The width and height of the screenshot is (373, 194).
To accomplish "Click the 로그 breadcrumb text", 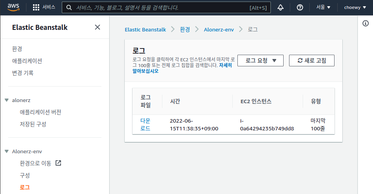I will 253,29.
